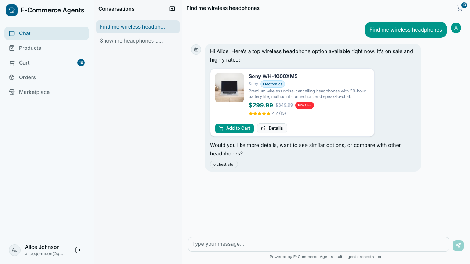
Task: Navigate to Orders in sidebar
Action: pyautogui.click(x=47, y=77)
